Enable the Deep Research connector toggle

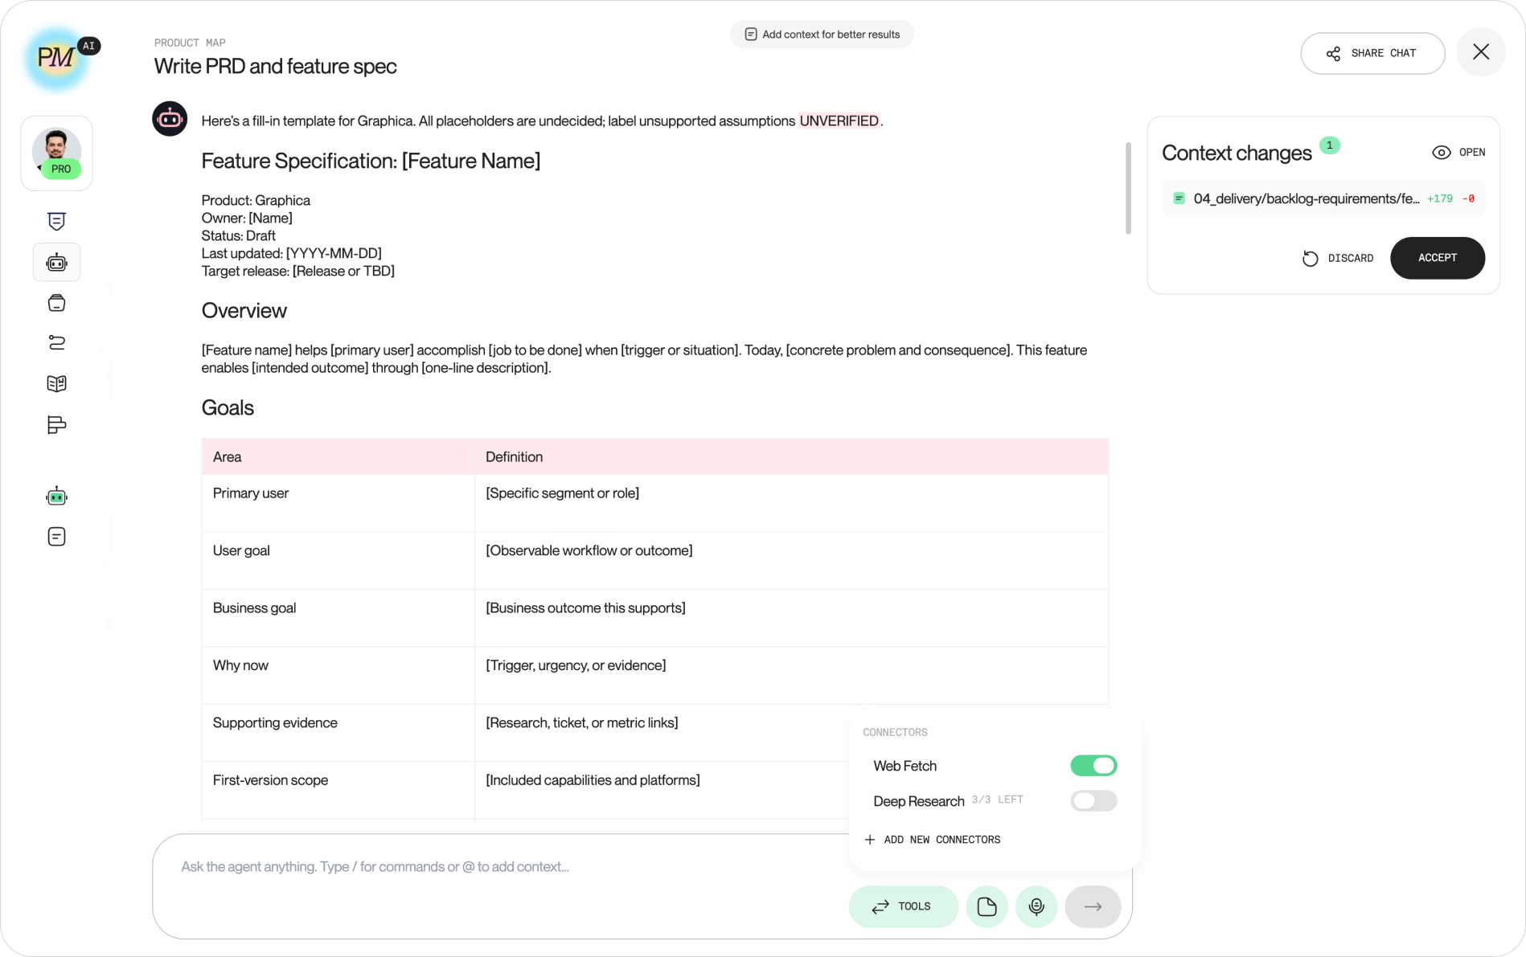point(1093,800)
